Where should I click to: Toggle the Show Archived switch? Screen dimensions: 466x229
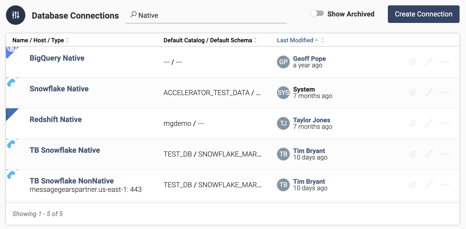(317, 13)
